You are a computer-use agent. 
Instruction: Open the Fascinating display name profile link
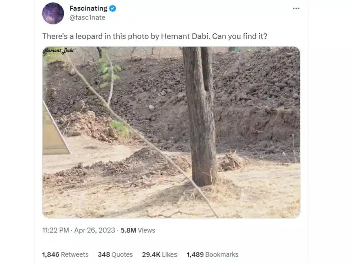[x=88, y=8]
